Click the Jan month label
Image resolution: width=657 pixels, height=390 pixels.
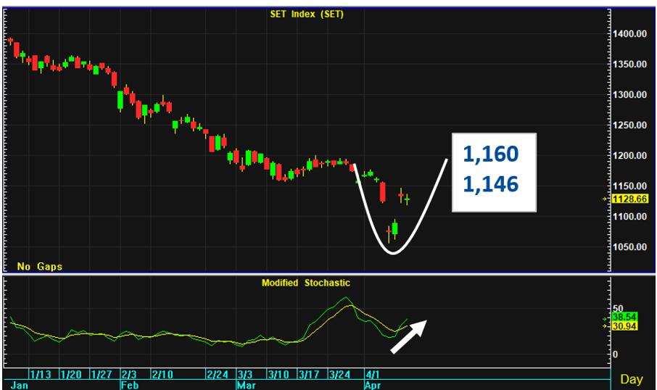(20, 386)
